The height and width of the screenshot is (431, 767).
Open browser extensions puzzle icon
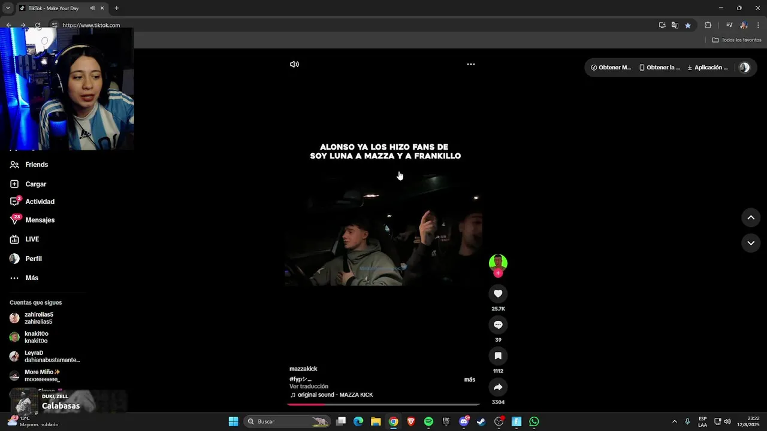click(708, 25)
